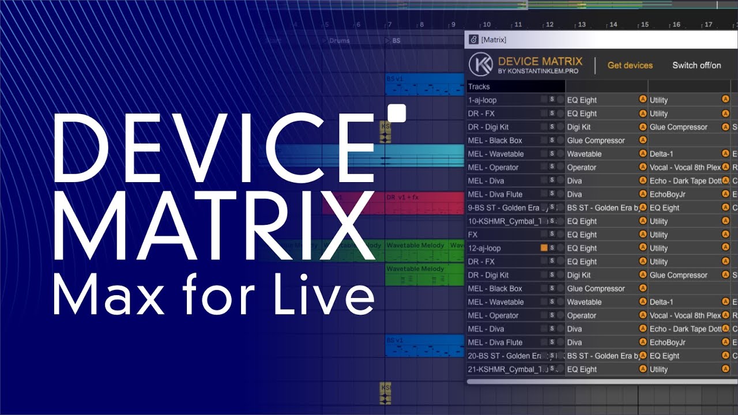Click the Max for Live icon in Matrix title bar
This screenshot has height=415, width=738.
473,40
